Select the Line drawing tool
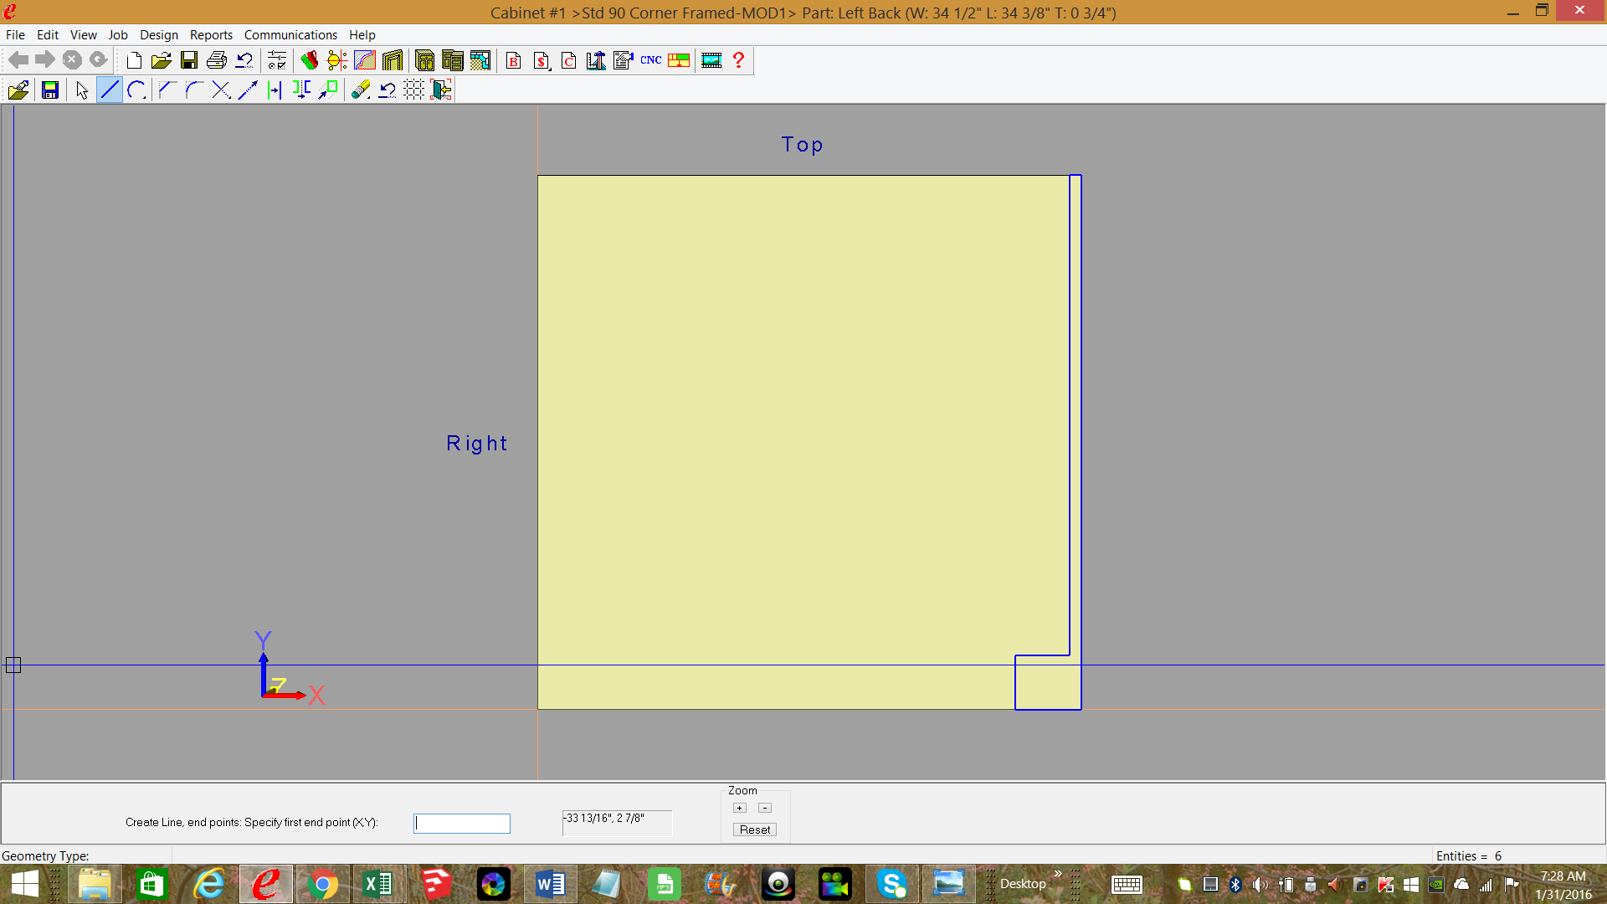This screenshot has width=1607, height=904. click(110, 90)
